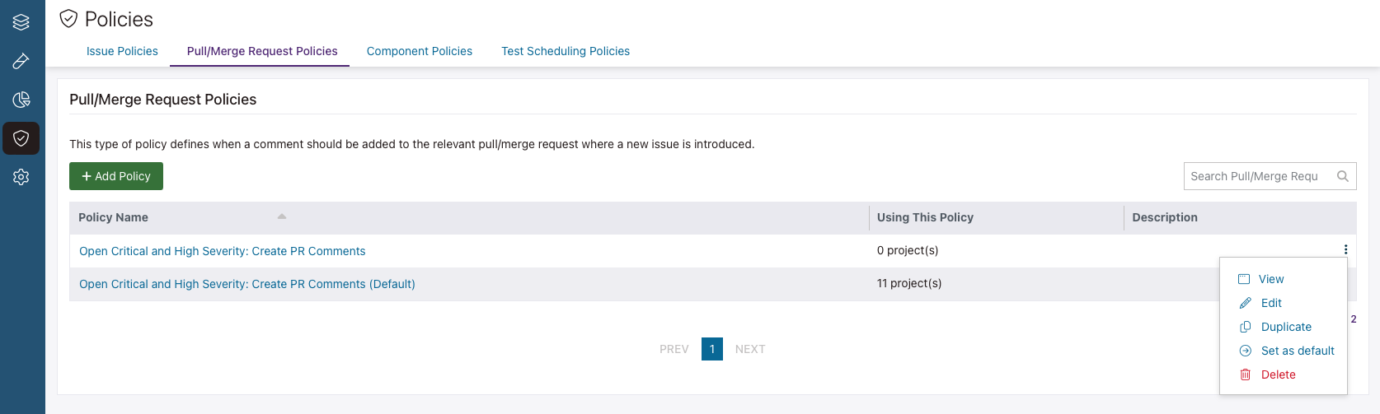Select Duplicate in the context menu

coord(1285,327)
